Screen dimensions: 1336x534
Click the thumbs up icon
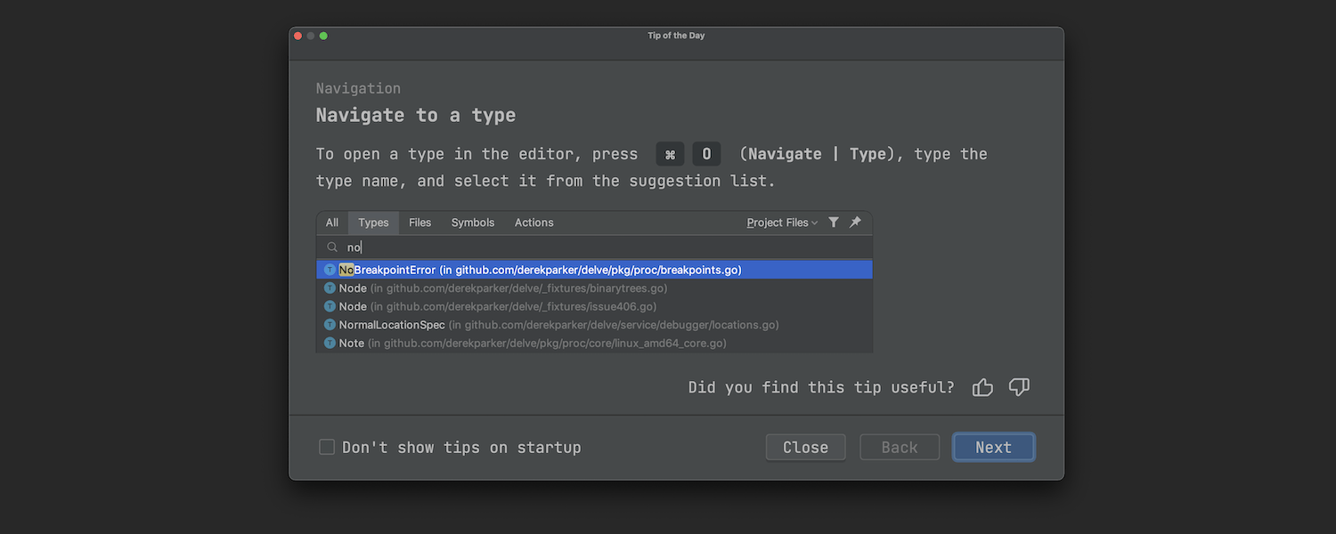tap(982, 387)
